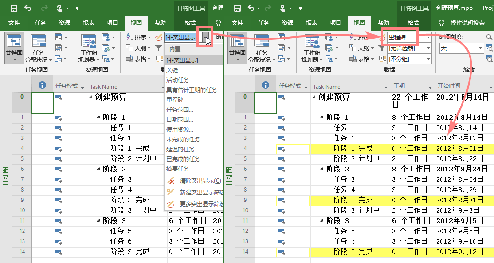Collapse 阶段 1 in the left window
This screenshot has height=263, width=494.
point(98,117)
